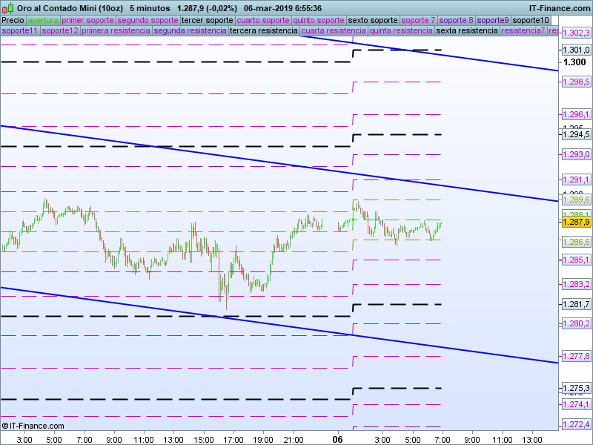
Task: Click the 'Oro al Contado Mini (10oz)' title
Action: 65,7
